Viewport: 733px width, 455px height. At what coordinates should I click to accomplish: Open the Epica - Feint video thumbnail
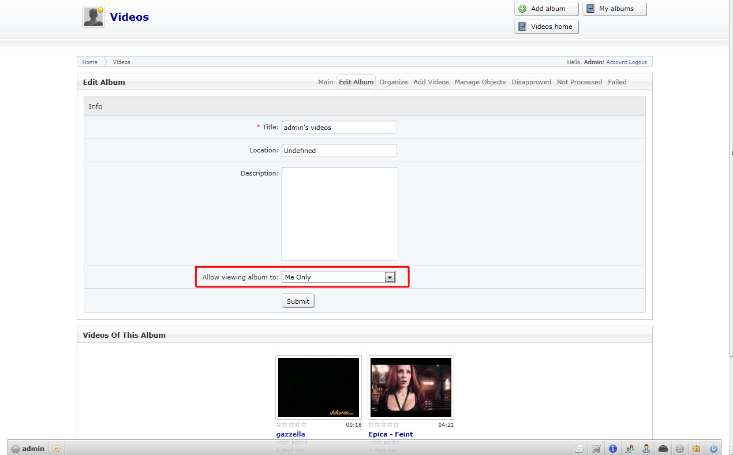(x=410, y=387)
